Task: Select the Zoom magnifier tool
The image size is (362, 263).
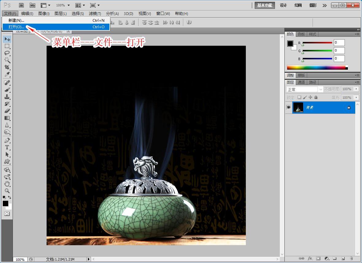Action: point(7,191)
